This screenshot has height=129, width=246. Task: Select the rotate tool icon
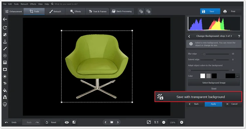5,28
